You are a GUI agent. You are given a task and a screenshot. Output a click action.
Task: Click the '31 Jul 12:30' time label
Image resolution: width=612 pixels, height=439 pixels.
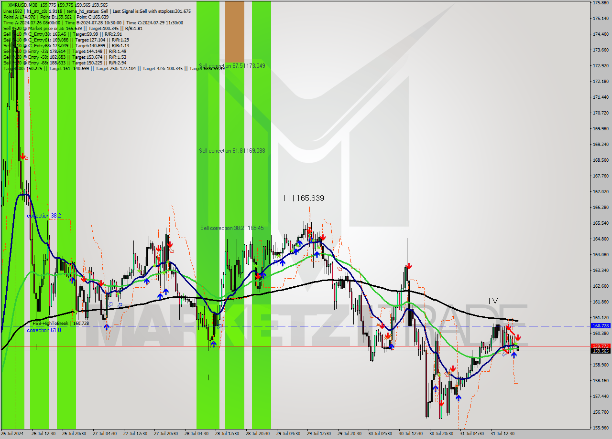pos(503,434)
